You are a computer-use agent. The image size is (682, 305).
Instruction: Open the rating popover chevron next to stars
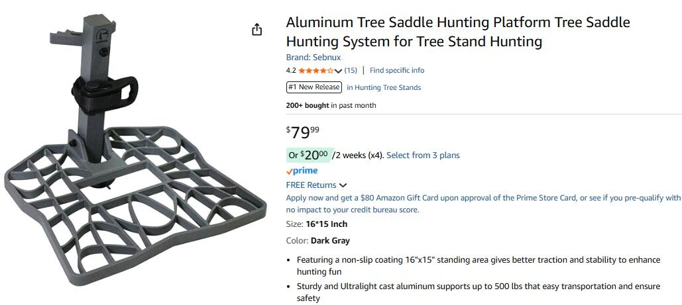click(x=339, y=71)
